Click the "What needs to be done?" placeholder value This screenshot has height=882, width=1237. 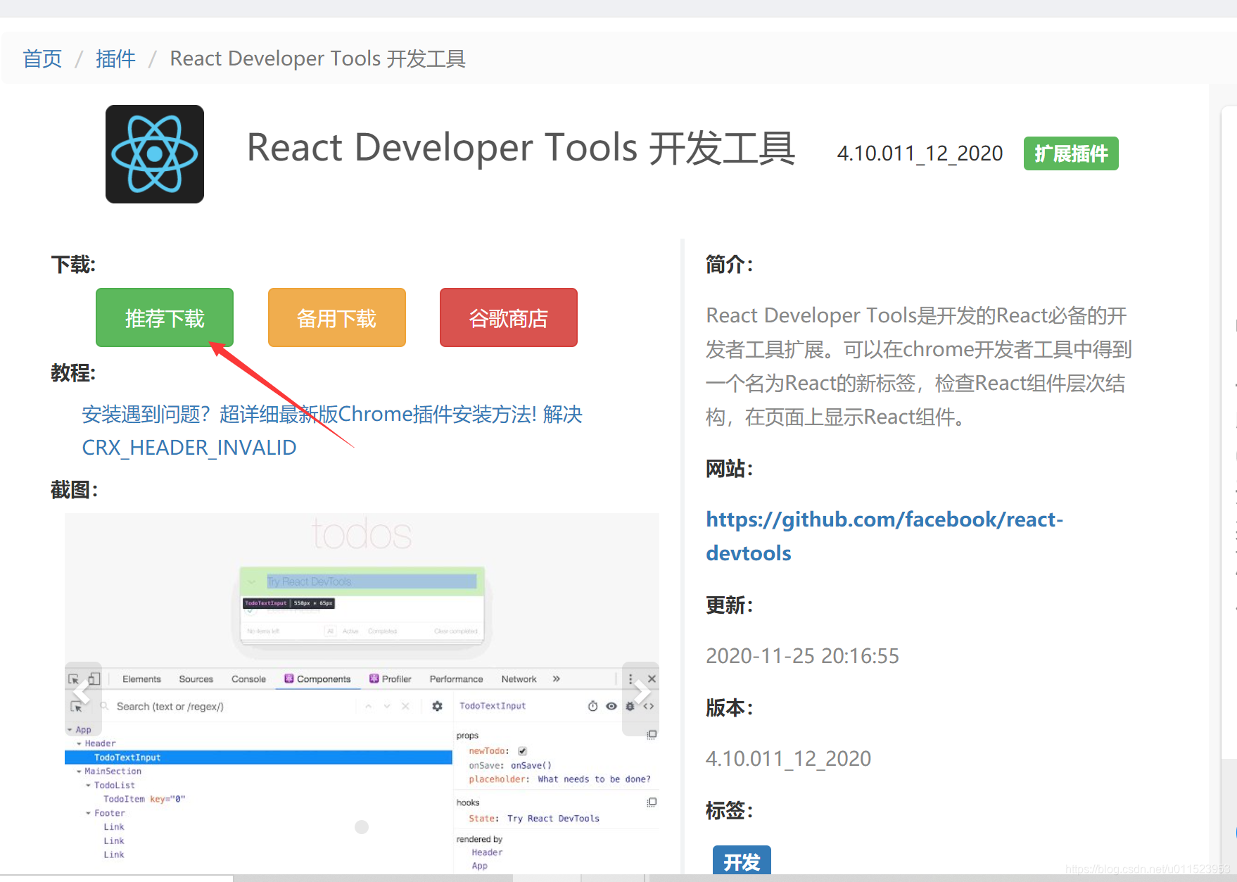pyautogui.click(x=594, y=779)
